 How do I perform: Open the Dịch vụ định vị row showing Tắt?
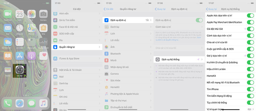[128, 20]
